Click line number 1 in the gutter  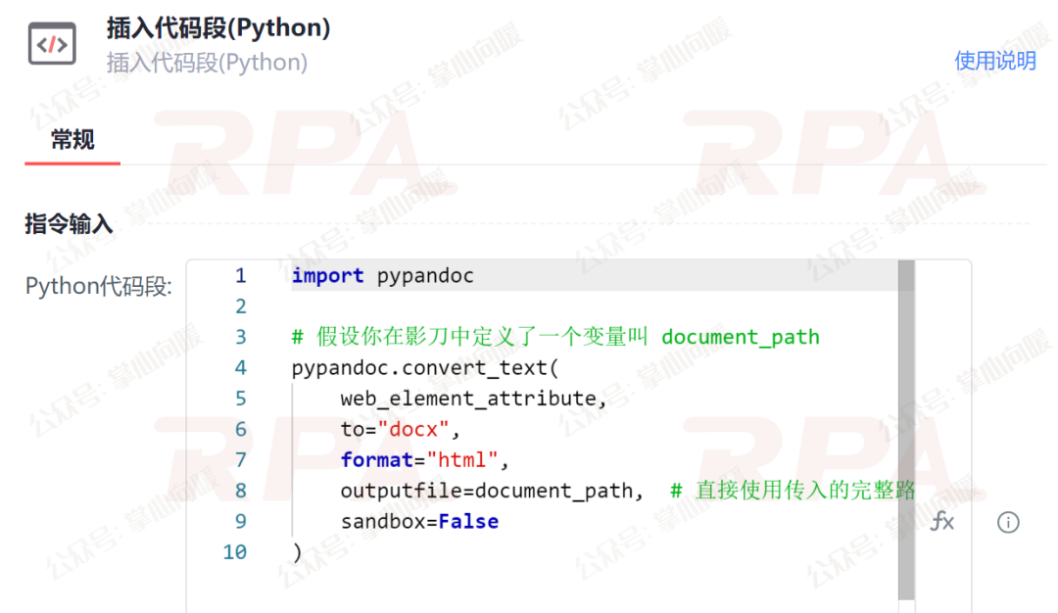(x=240, y=276)
